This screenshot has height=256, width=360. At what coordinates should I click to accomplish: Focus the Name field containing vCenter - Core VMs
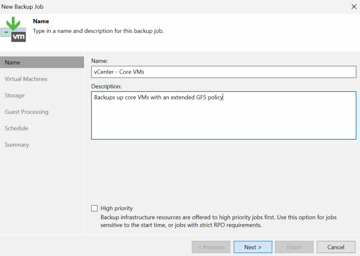(224, 72)
